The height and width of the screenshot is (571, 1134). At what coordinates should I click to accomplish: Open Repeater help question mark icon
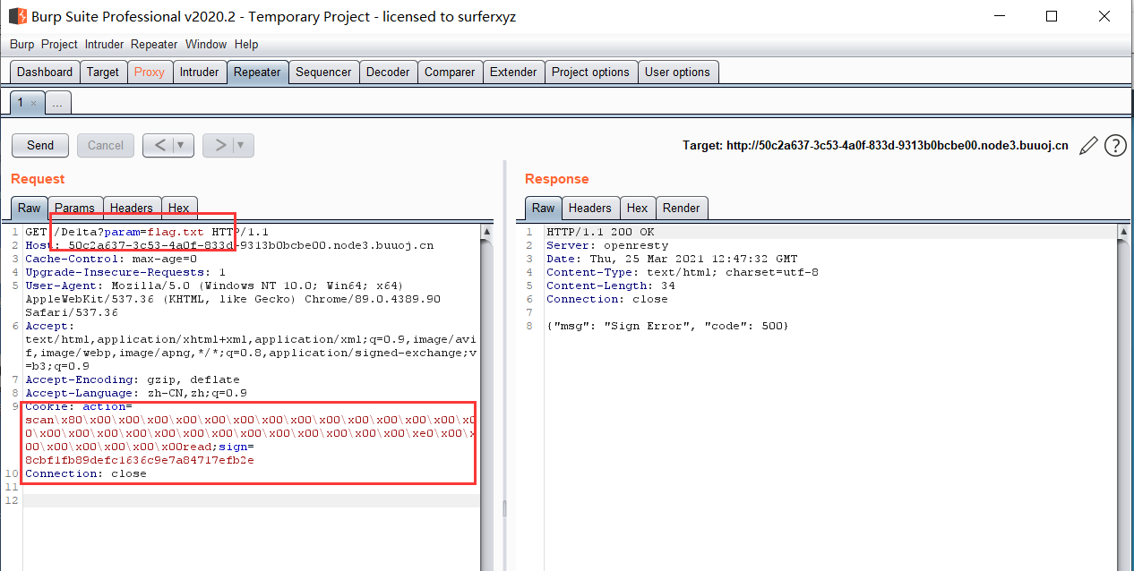(x=1115, y=145)
